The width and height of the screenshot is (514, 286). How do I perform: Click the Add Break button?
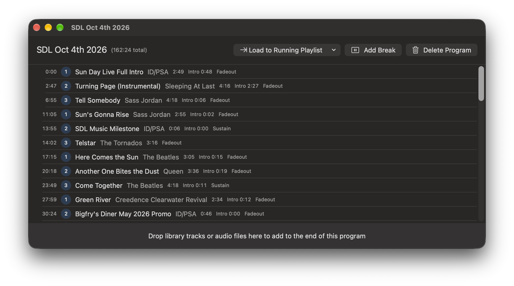(x=373, y=50)
